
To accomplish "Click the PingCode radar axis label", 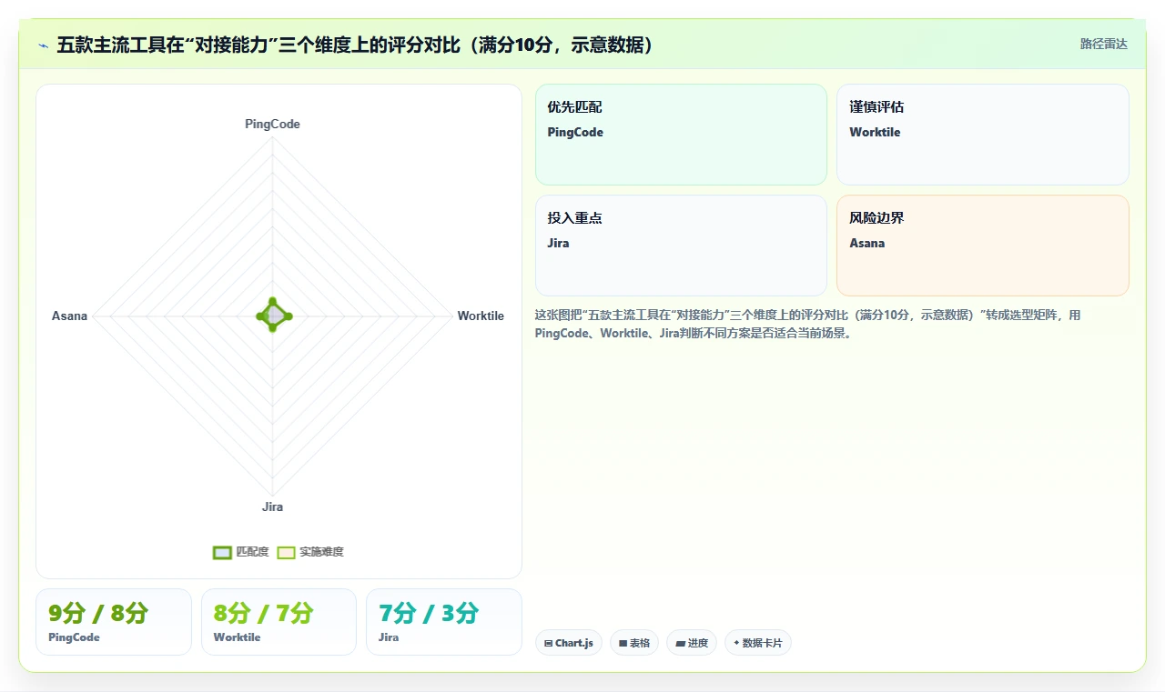I will pyautogui.click(x=272, y=125).
